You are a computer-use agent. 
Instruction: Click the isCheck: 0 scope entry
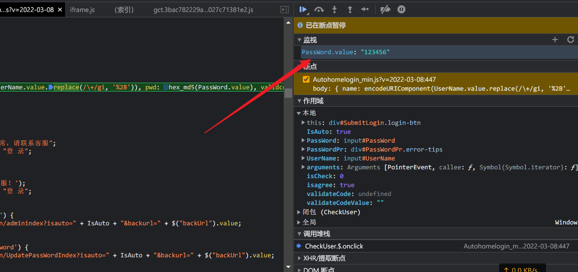(x=325, y=176)
